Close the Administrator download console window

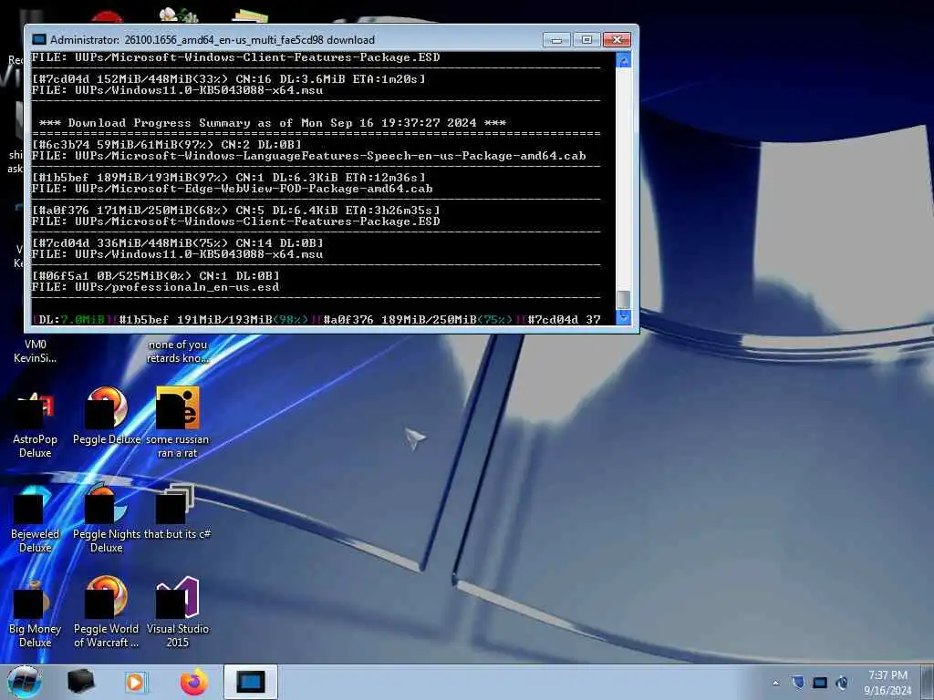tap(617, 40)
